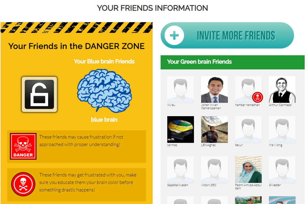Open Johan Irwan Kamarozaman's profile photo

pos(214,89)
